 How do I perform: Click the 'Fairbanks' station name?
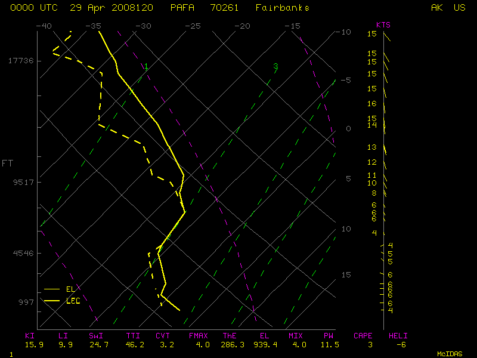point(282,8)
